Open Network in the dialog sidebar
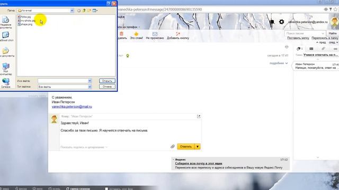The width and height of the screenshot is (339, 190). [6, 83]
